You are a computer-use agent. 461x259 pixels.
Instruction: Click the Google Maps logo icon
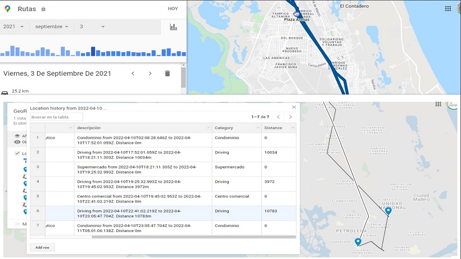click(7, 9)
